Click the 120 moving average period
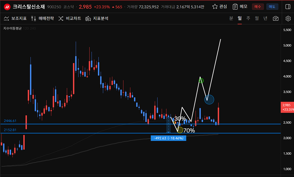 point(26,28)
